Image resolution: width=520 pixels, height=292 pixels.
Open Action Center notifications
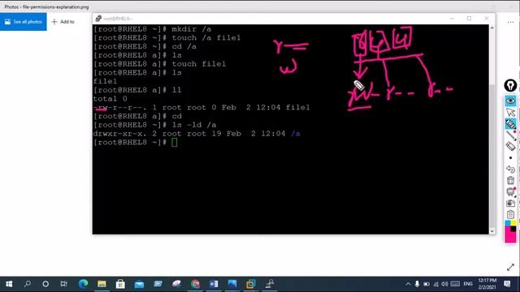point(507,284)
